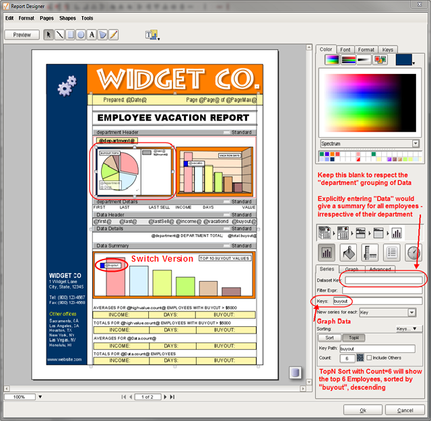This screenshot has height=421, width=431.
Task: Click first document icon in shape path
Action: (x=325, y=233)
